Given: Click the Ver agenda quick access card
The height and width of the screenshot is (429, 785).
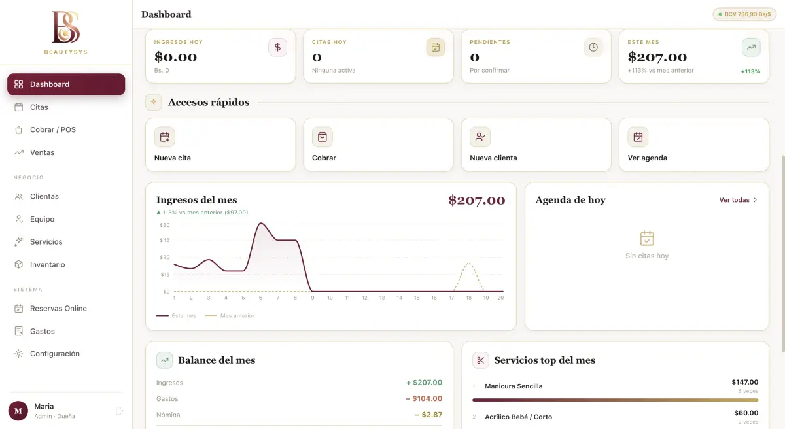Looking at the screenshot, I should pyautogui.click(x=694, y=145).
